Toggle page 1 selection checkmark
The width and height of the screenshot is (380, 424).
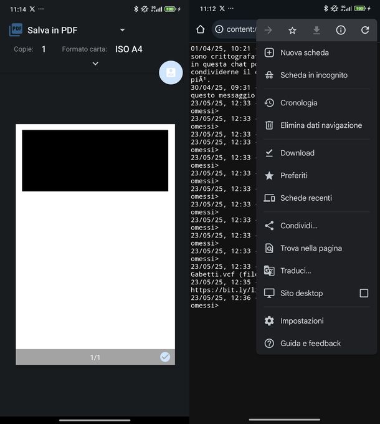[165, 357]
